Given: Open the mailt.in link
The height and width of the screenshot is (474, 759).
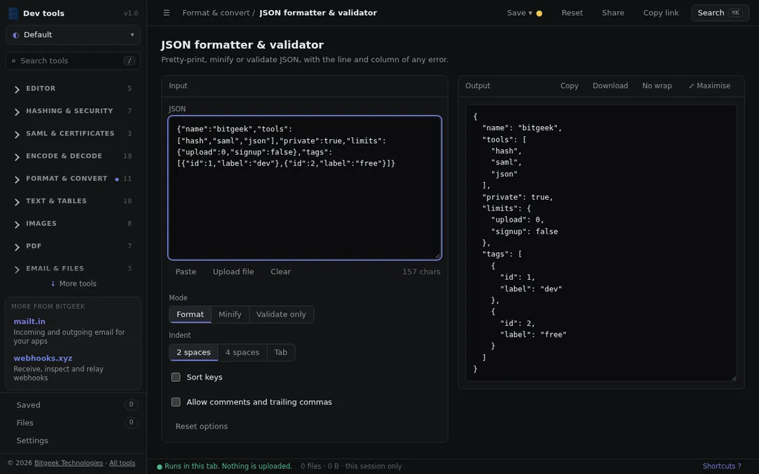Looking at the screenshot, I should [x=30, y=321].
